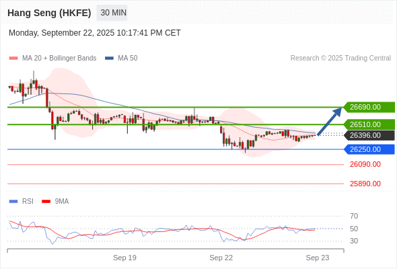Select the Sep 22 date marker

221,258
